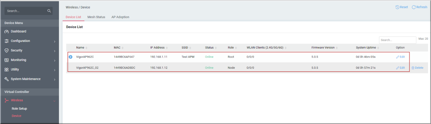Click IP address 192.168.1.11
Screen dimensions: 431x124
(x=159, y=57)
